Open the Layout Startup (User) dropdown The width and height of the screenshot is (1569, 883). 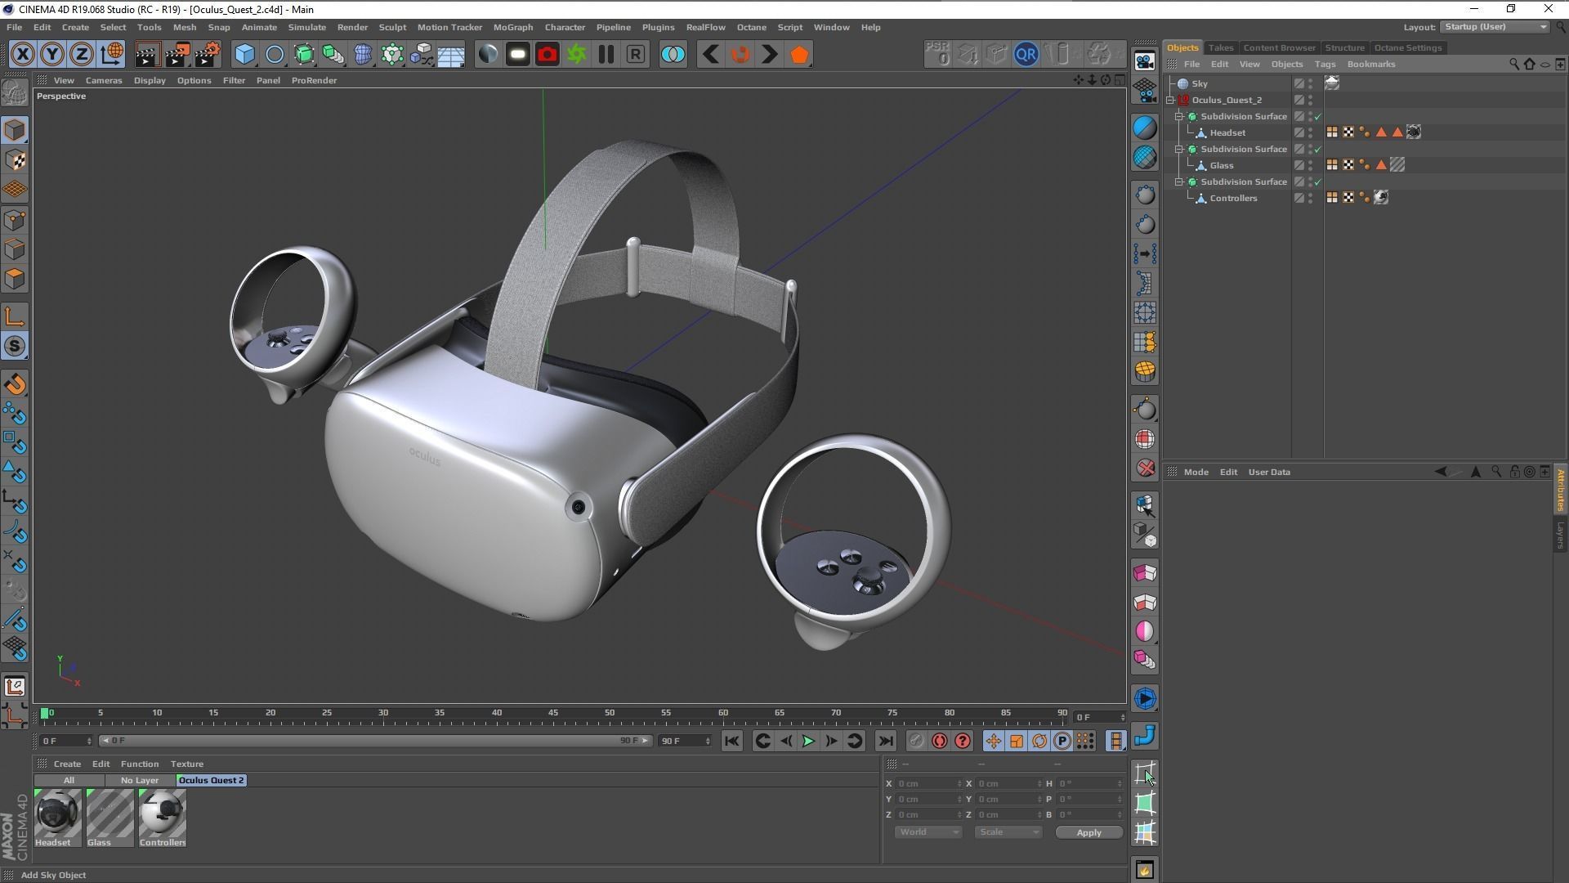coord(1495,27)
